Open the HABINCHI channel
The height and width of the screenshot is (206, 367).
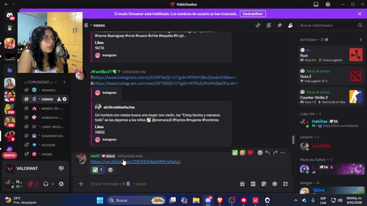[x=45, y=118]
